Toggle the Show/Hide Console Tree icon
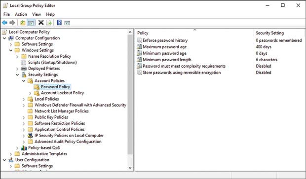The image size is (306, 179). tap(31, 23)
